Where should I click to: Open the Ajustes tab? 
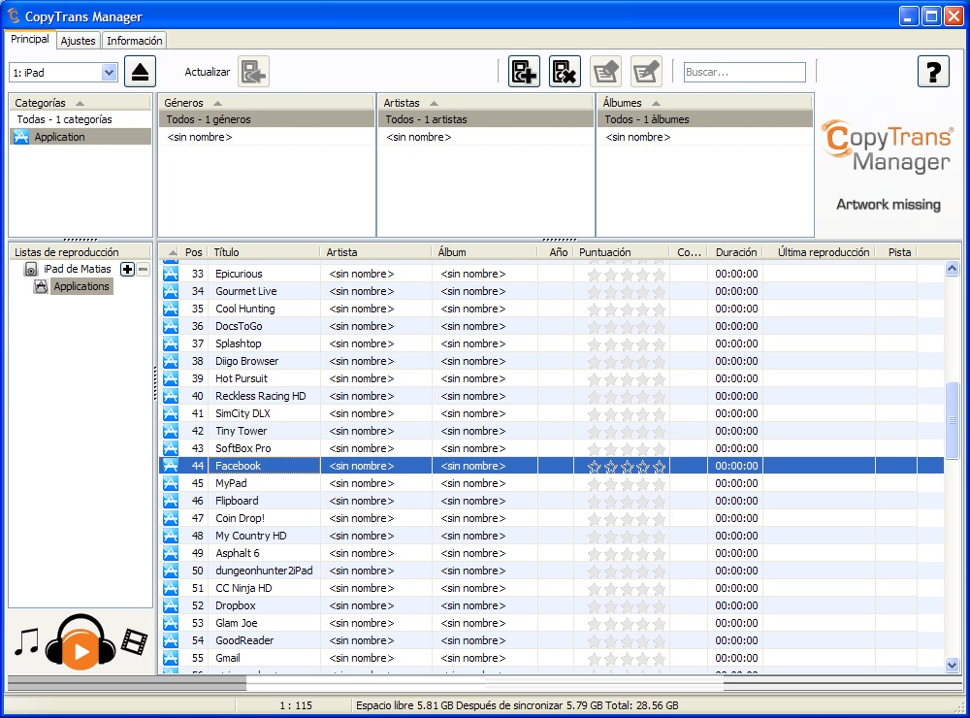78,40
